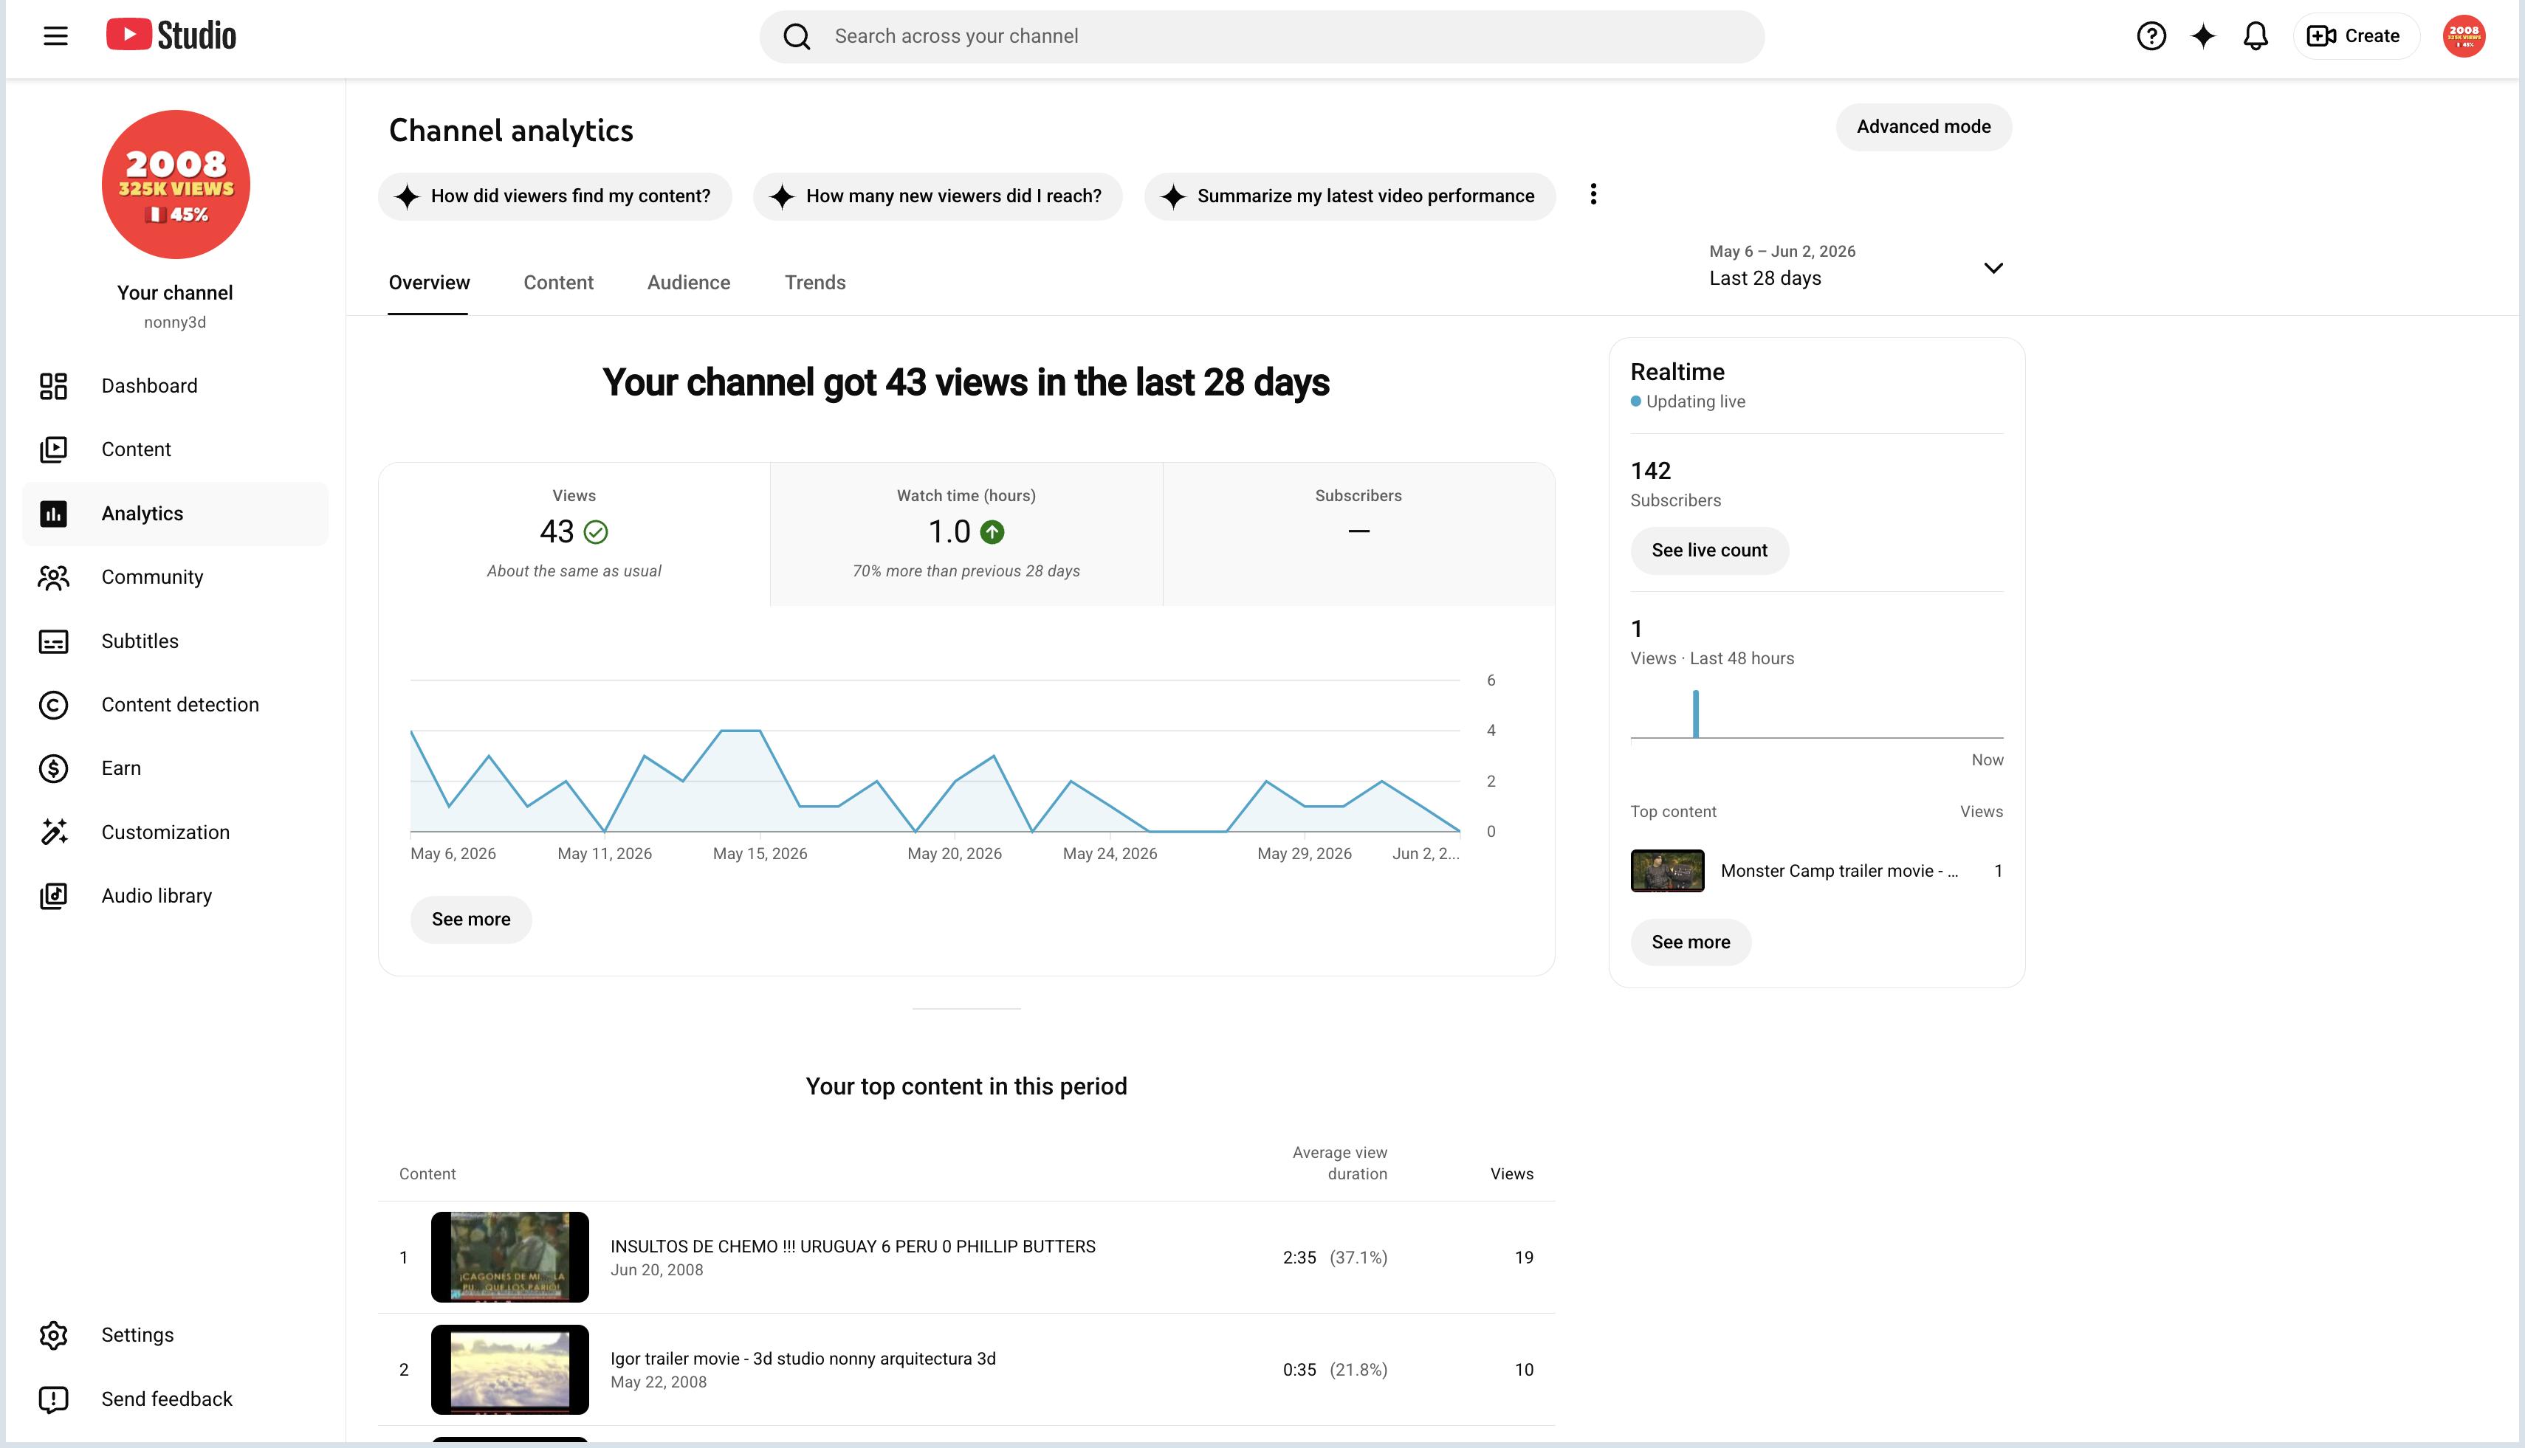Viewport: 2525px width, 1448px height.
Task: Click the Community people icon
Action: coord(54,577)
